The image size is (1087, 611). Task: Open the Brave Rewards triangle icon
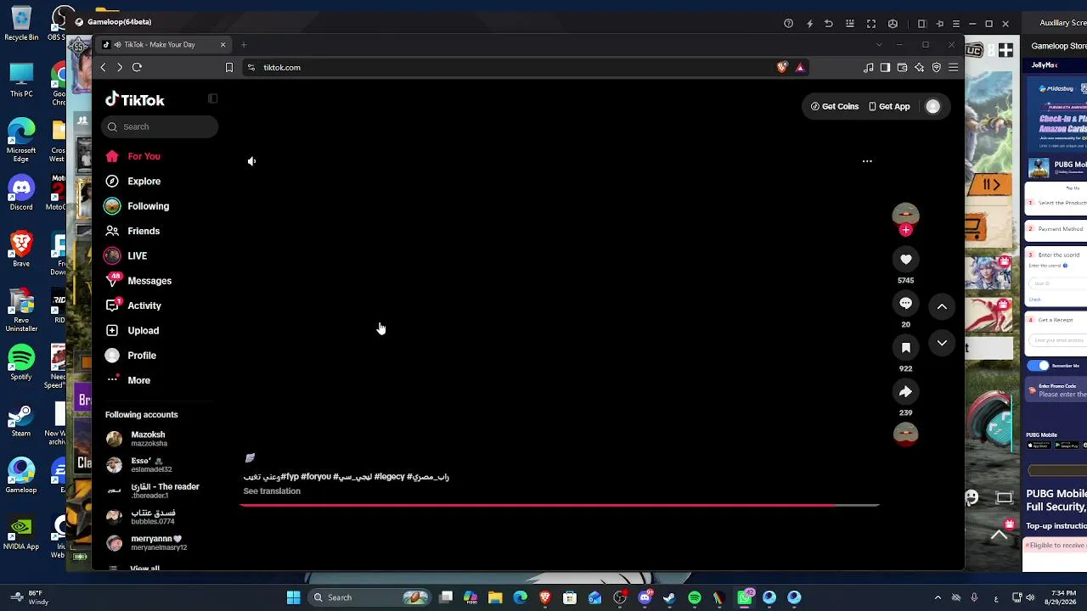800,67
